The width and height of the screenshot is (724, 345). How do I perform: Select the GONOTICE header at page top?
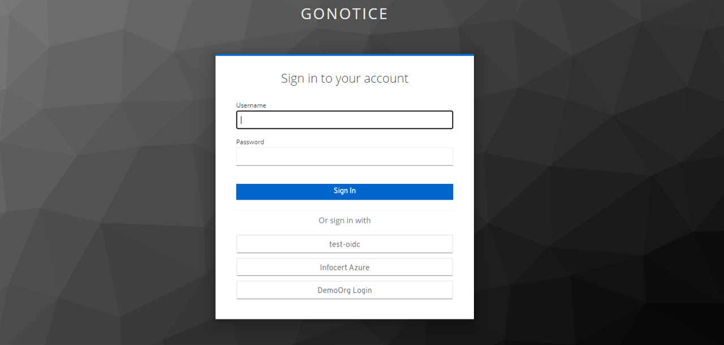tap(344, 14)
